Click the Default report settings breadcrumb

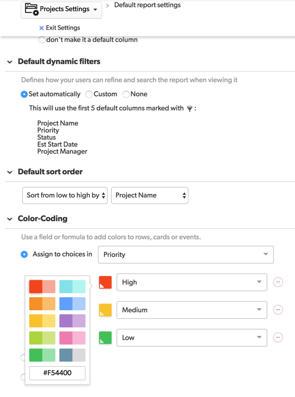[148, 5]
